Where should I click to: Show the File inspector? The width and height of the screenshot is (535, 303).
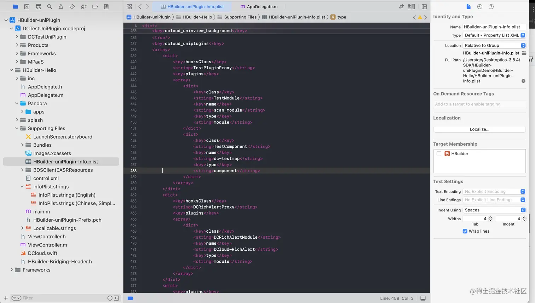point(468,6)
